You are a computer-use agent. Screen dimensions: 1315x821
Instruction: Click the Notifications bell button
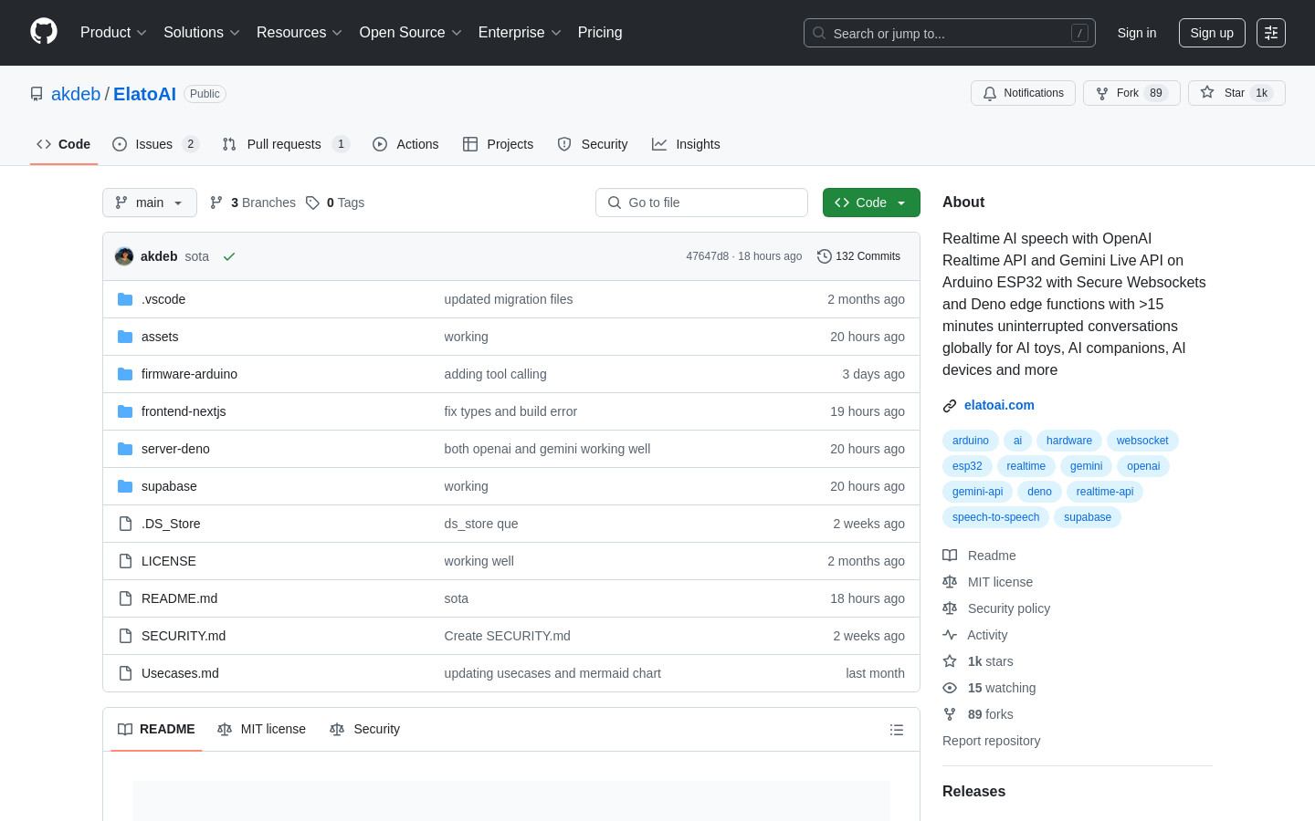click(1023, 93)
